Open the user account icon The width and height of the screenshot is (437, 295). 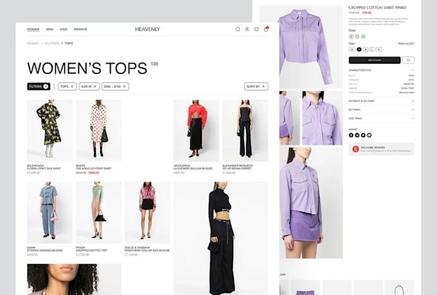[x=247, y=30]
